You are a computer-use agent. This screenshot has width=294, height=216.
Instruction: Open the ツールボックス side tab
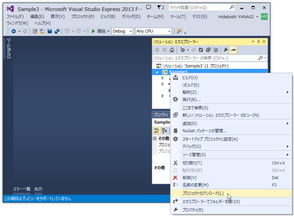click(x=9, y=48)
